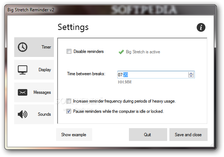The image size is (224, 157).
Task: Toggle the Disable reminders checkbox
Action: tap(69, 51)
